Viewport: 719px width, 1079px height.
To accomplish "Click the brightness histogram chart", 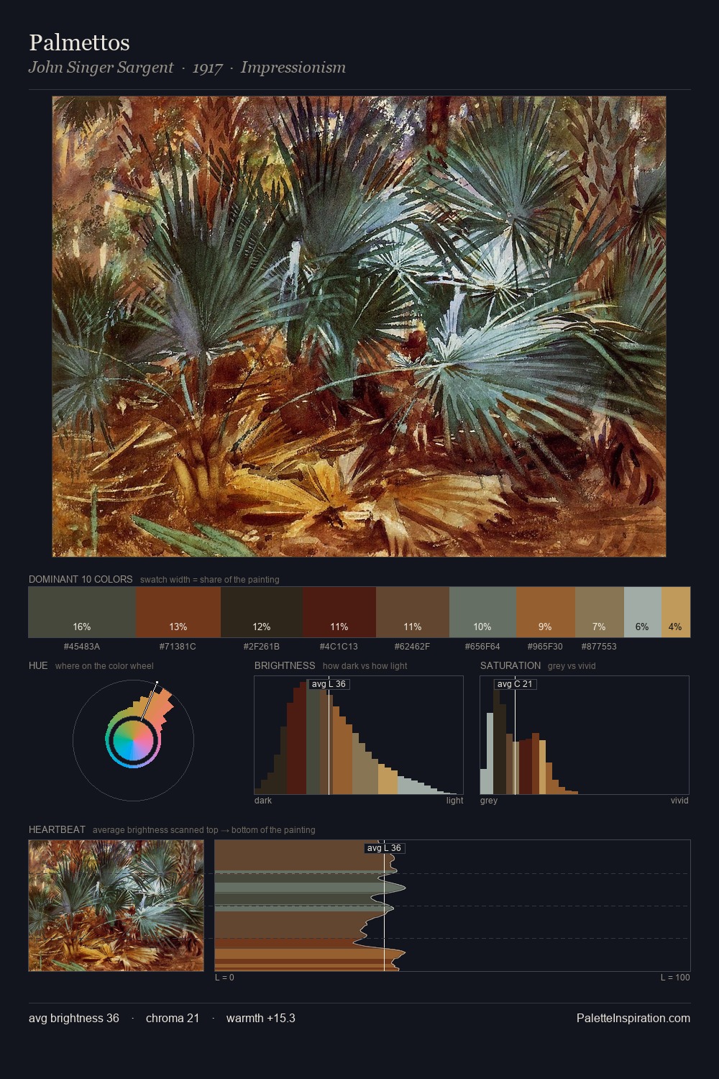I will click(359, 735).
